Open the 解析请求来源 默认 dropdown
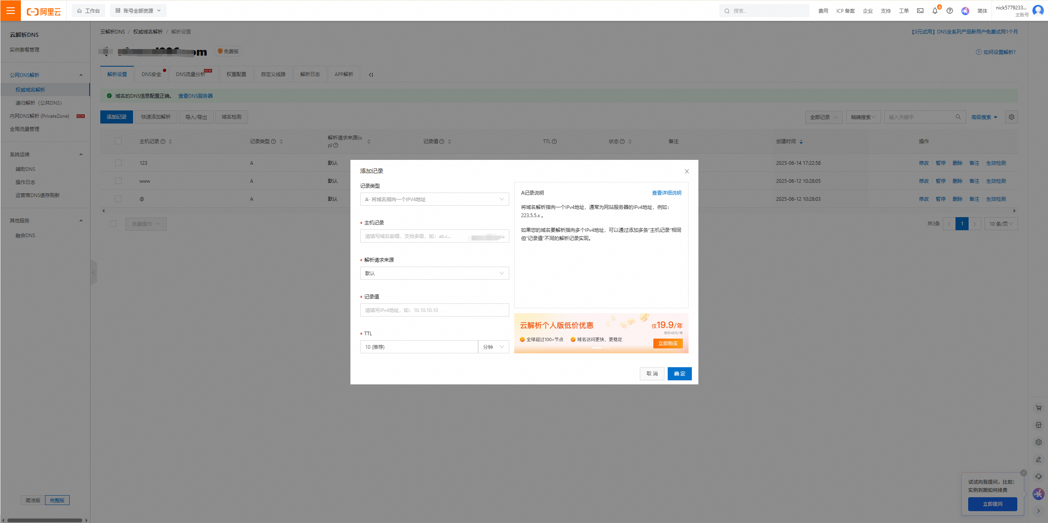The height and width of the screenshot is (523, 1048). click(x=434, y=273)
